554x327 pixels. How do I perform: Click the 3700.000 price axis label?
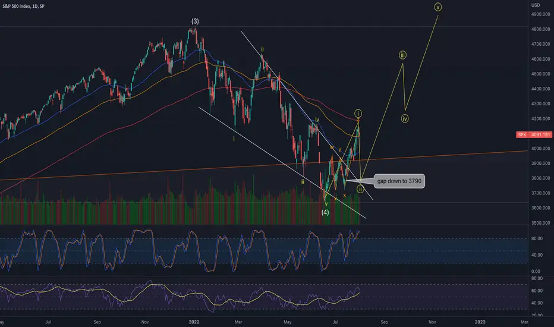540,193
